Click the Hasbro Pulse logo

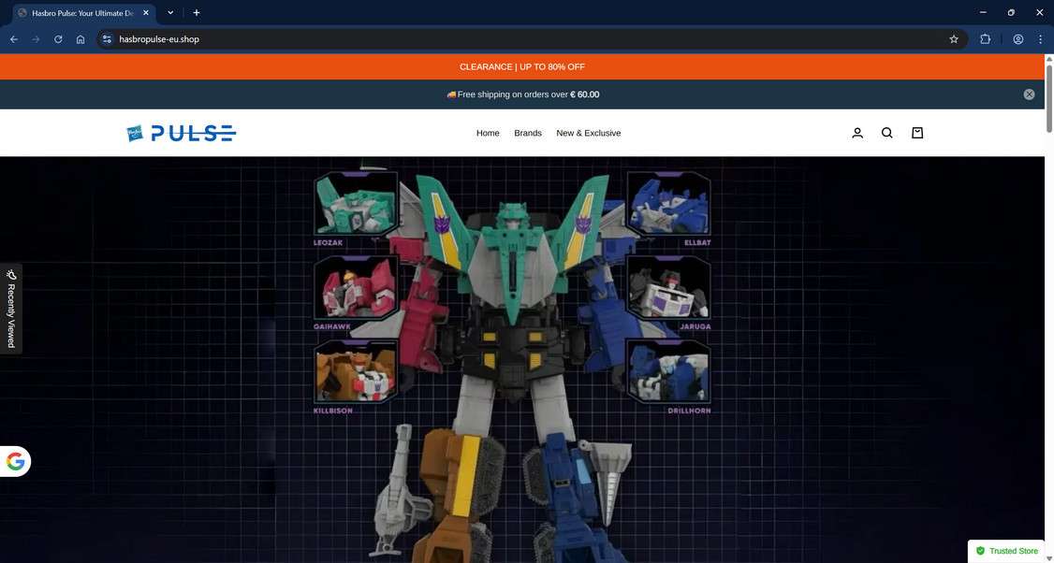(x=181, y=133)
